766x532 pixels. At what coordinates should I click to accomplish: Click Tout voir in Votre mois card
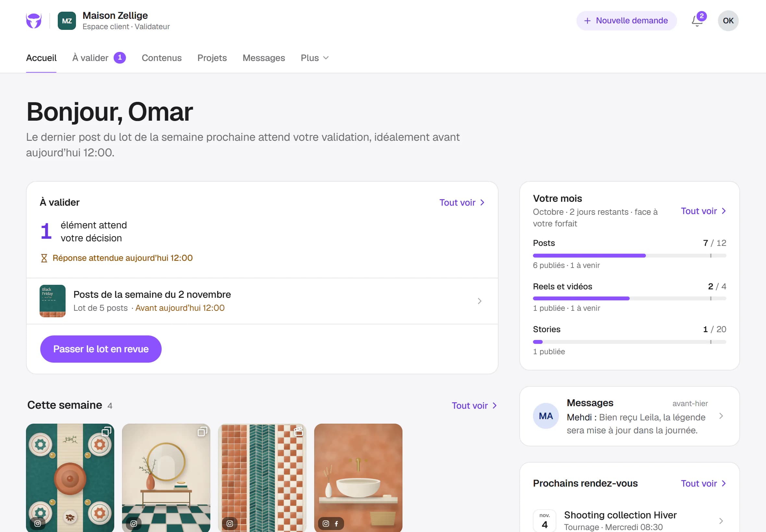pos(703,211)
